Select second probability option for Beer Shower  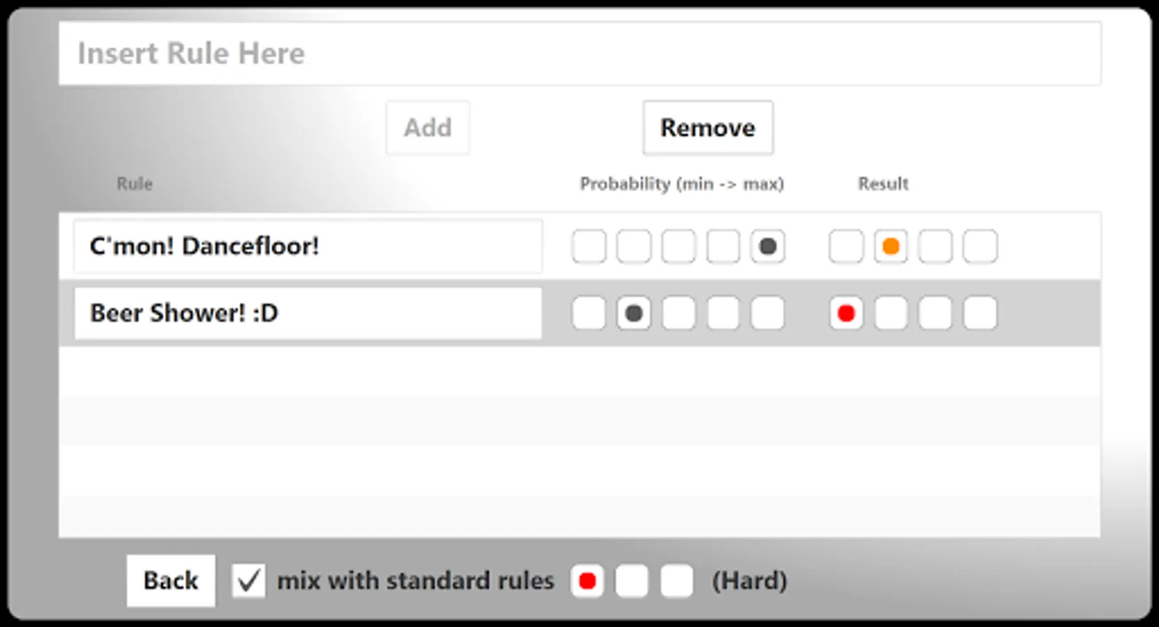633,313
